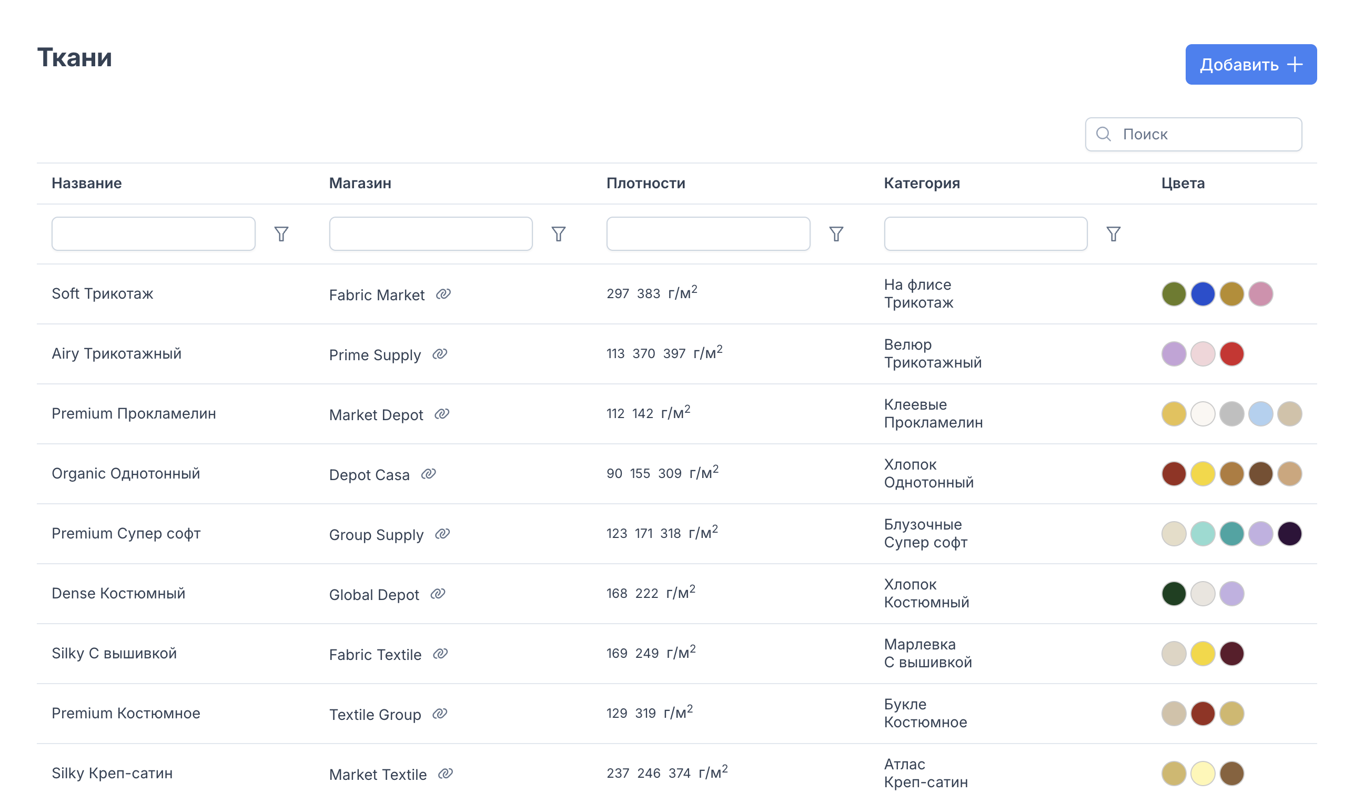Pick the dark green swatch for Dense Костюмный
The height and width of the screenshot is (793, 1354).
(x=1174, y=594)
